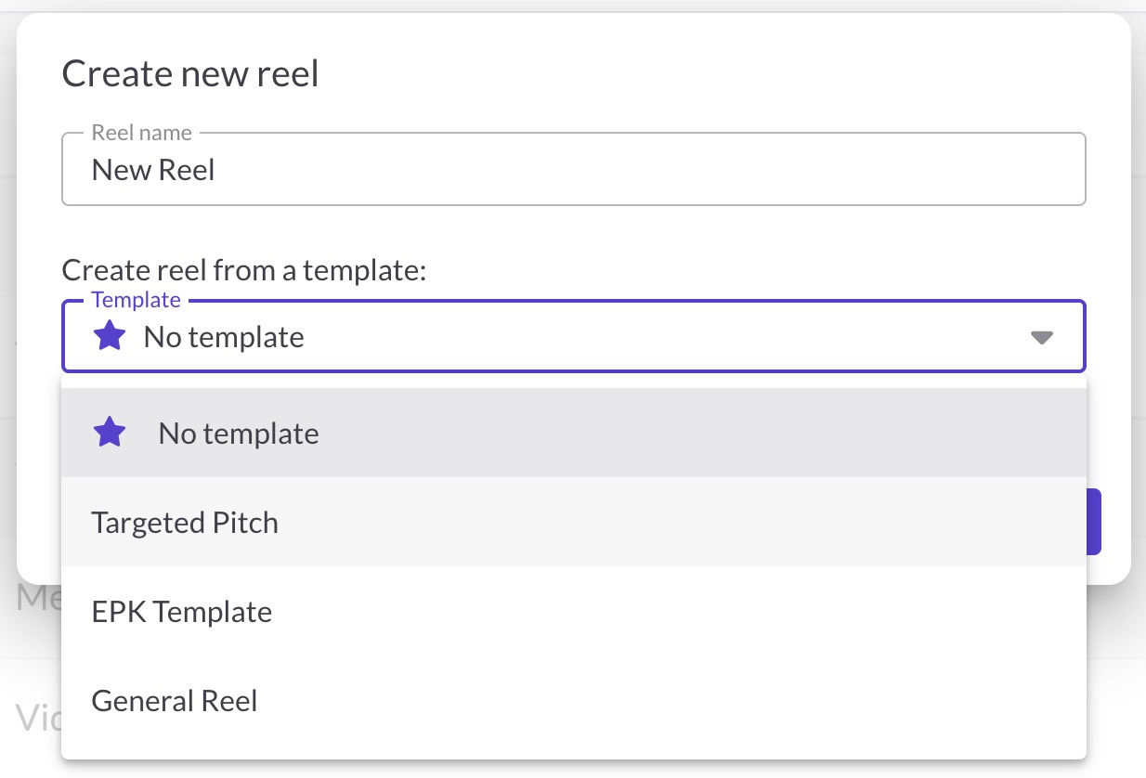Click the Create new reel dialog title
This screenshot has width=1146, height=778.
click(x=190, y=74)
